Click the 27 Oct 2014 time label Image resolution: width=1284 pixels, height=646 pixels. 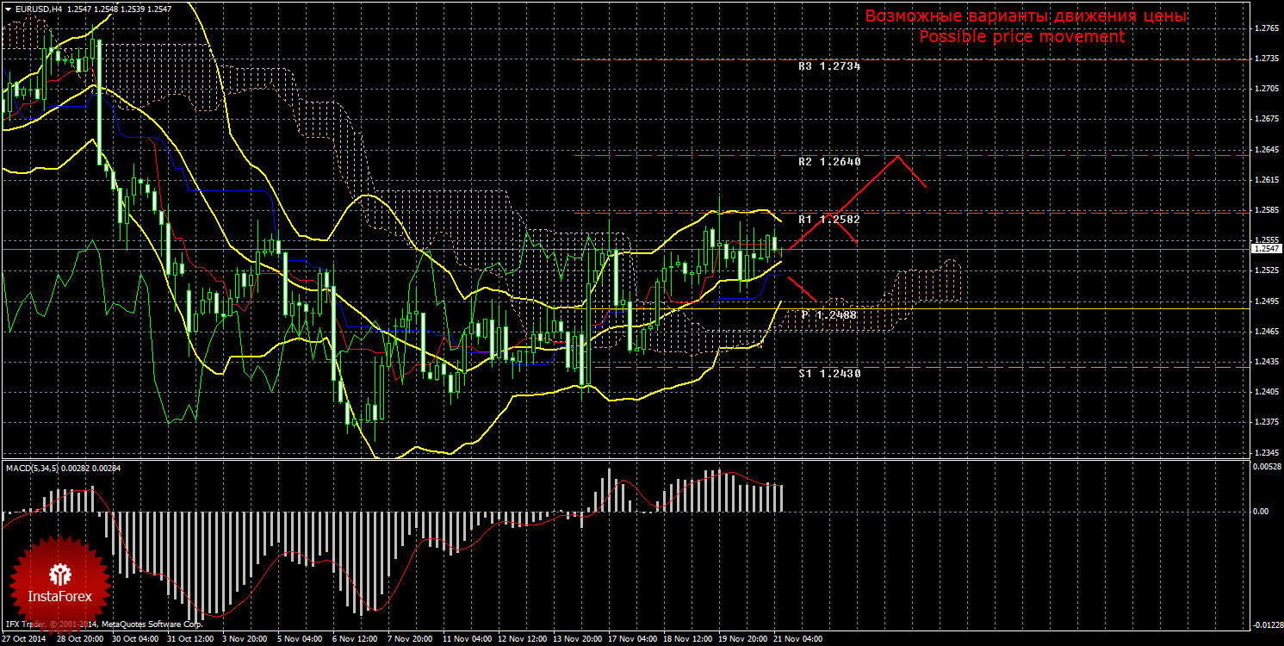point(23,640)
